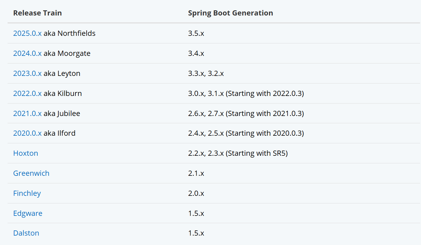Open the 2025.0.x release train link
Screen dimensions: 421x245
(x=27, y=33)
